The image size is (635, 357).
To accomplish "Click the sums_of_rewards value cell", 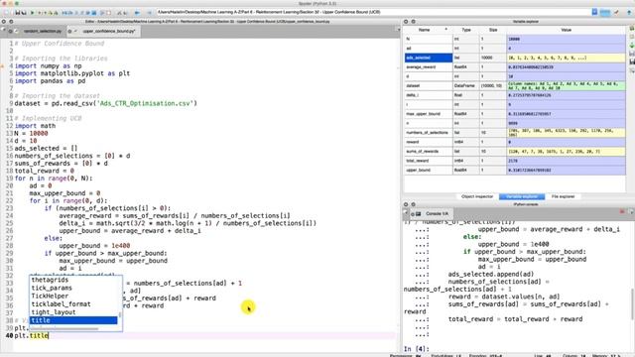I will click(x=566, y=152).
